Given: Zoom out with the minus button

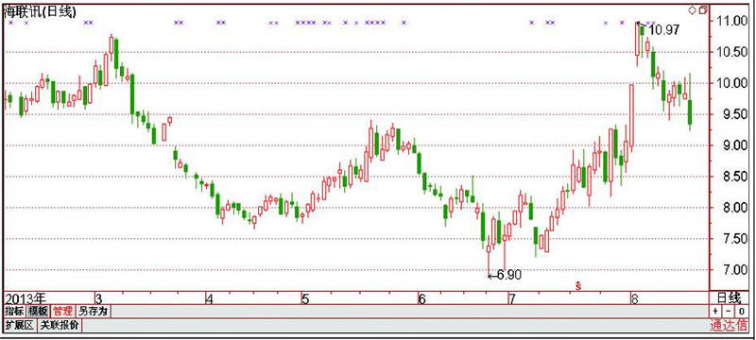Looking at the screenshot, I should coord(729,312).
